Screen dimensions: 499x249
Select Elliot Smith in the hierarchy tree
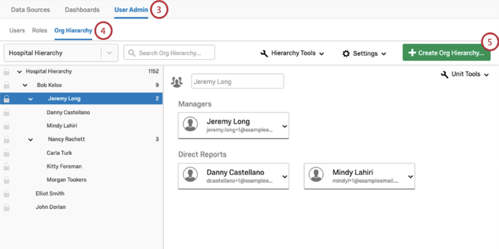[x=50, y=193]
